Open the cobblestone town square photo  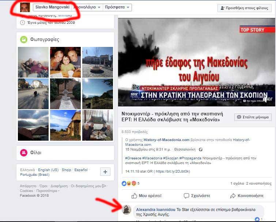coord(98,62)
